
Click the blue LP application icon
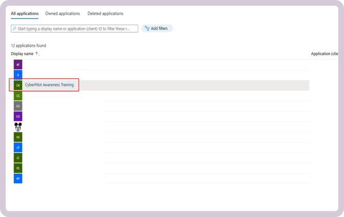point(18,148)
